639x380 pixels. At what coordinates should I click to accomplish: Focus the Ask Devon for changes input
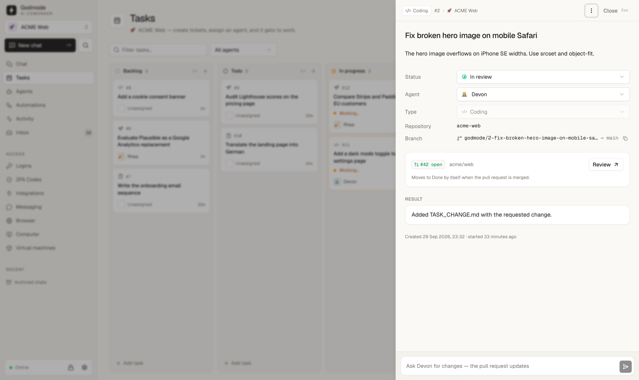[x=511, y=366]
